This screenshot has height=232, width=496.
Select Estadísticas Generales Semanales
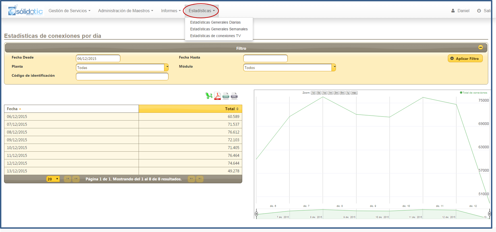coord(219,29)
